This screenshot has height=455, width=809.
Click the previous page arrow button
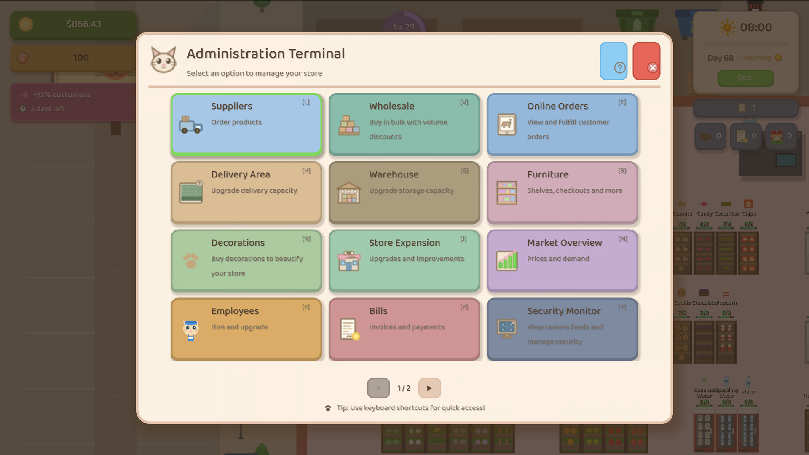[378, 388]
